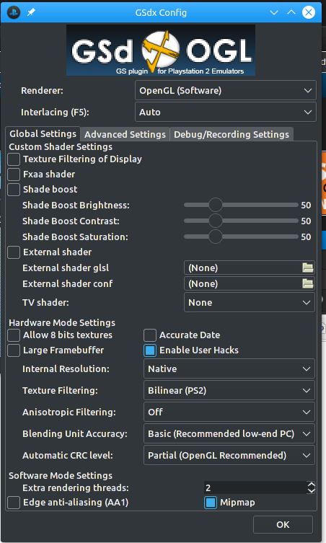Image resolution: width=326 pixels, height=543 pixels.
Task: Click the Shade Boost Brightness slider handle
Action: (216, 205)
